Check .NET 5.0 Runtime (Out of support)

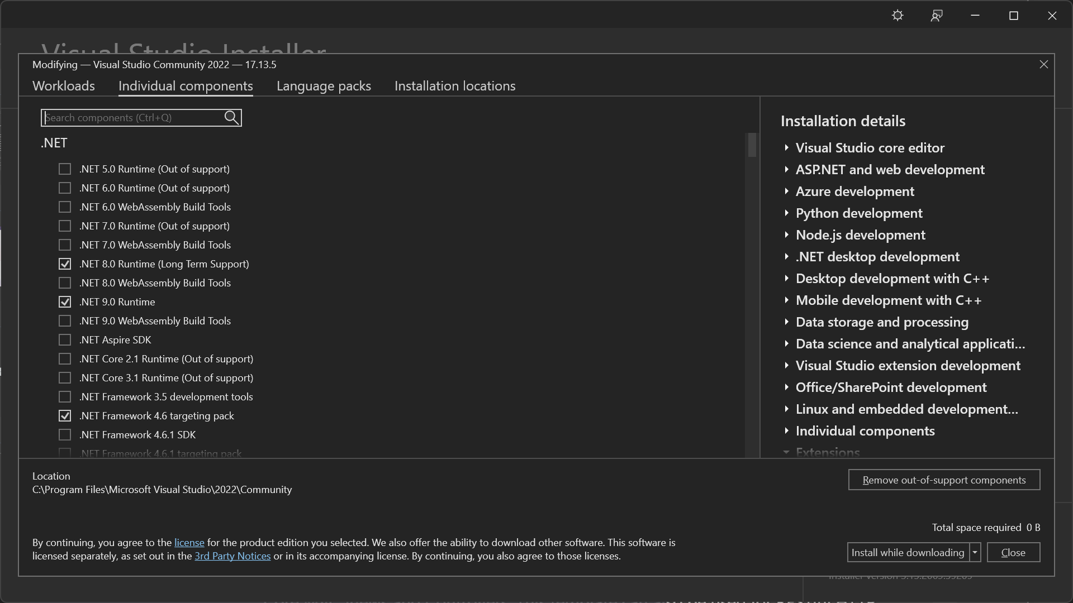(65, 169)
